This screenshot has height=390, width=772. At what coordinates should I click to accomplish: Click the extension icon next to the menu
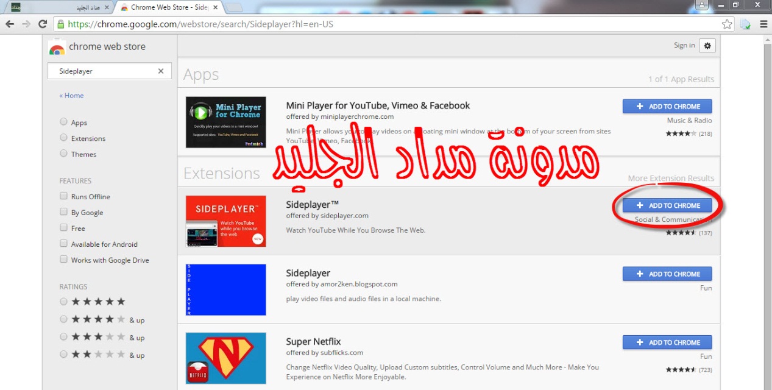pos(746,24)
